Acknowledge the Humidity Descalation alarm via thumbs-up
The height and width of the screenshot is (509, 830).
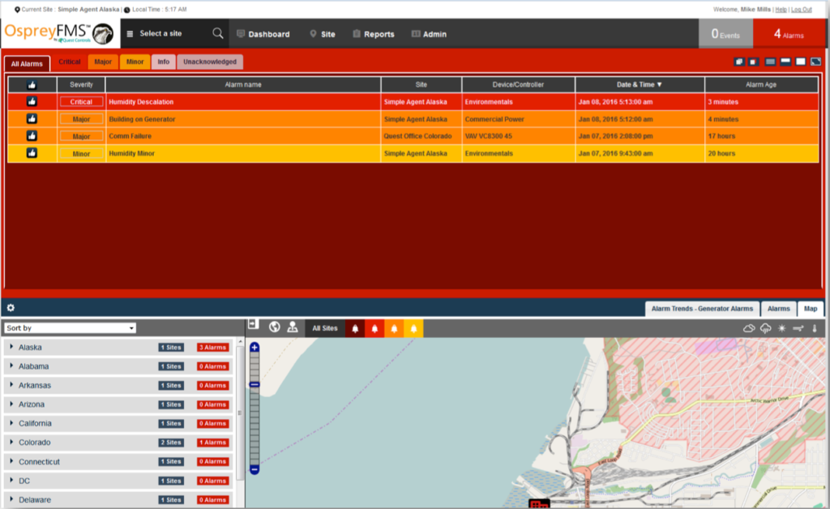[30, 101]
